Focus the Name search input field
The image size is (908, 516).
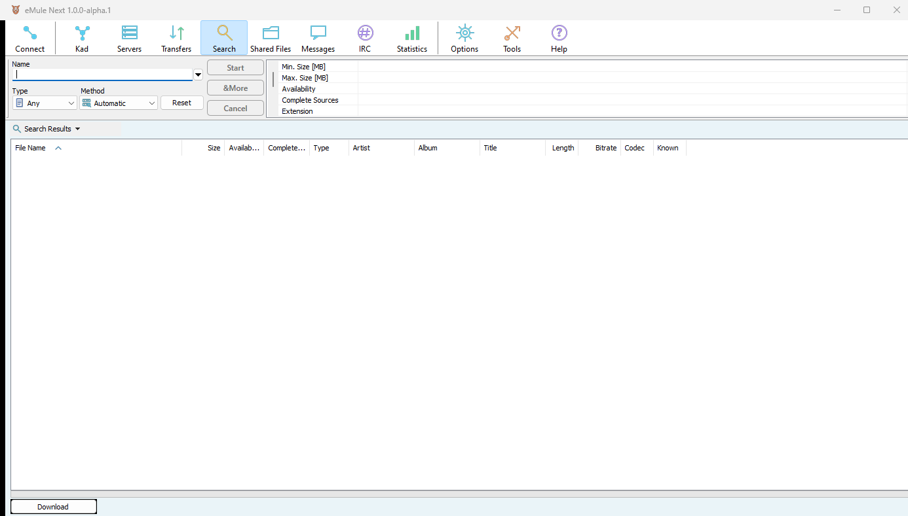click(x=102, y=75)
